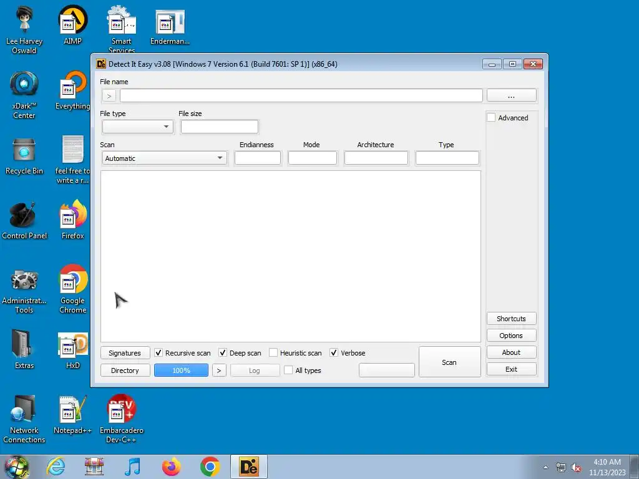The height and width of the screenshot is (479, 639).
Task: Click the large Scan button
Action: [449, 362]
